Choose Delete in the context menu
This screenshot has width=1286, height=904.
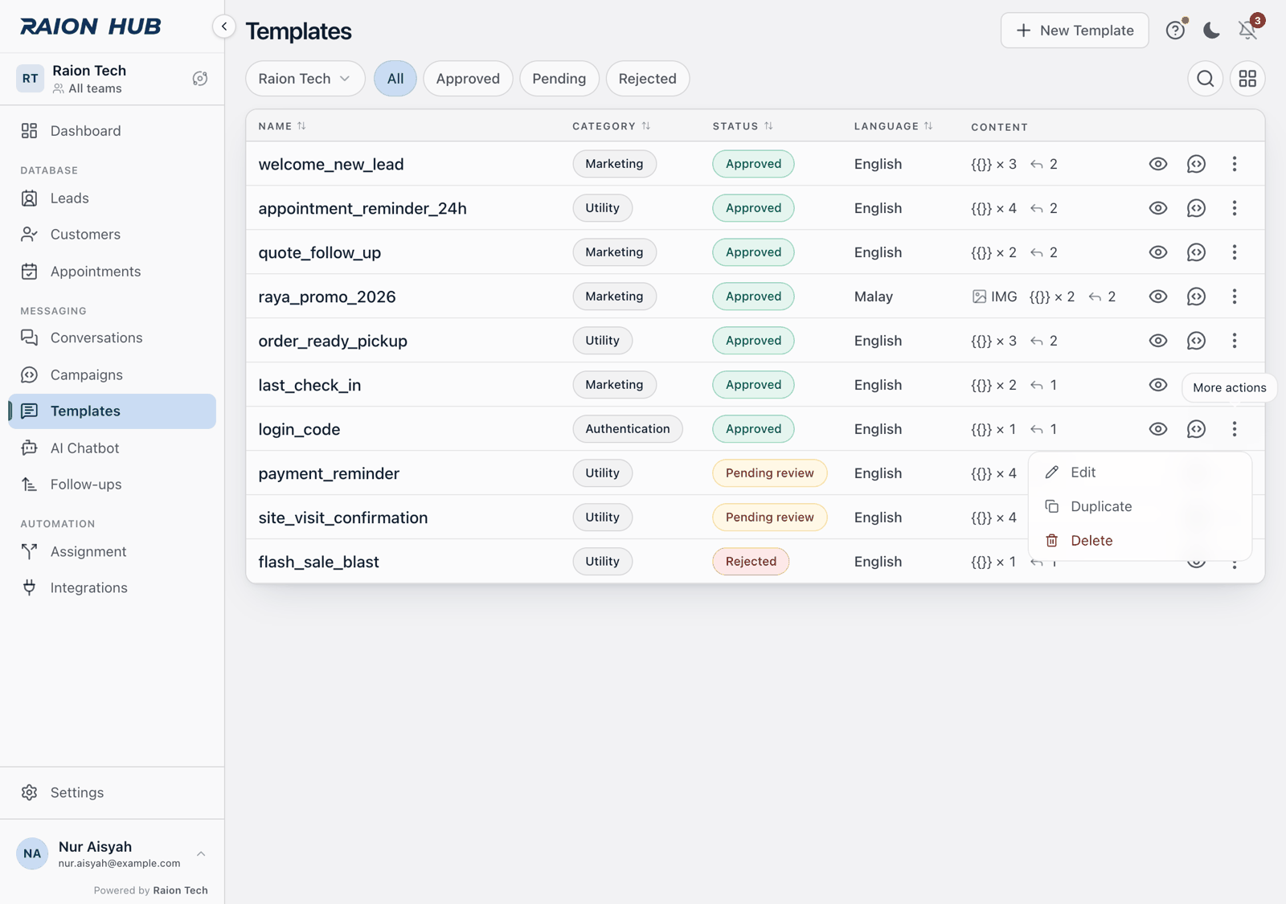point(1140,541)
